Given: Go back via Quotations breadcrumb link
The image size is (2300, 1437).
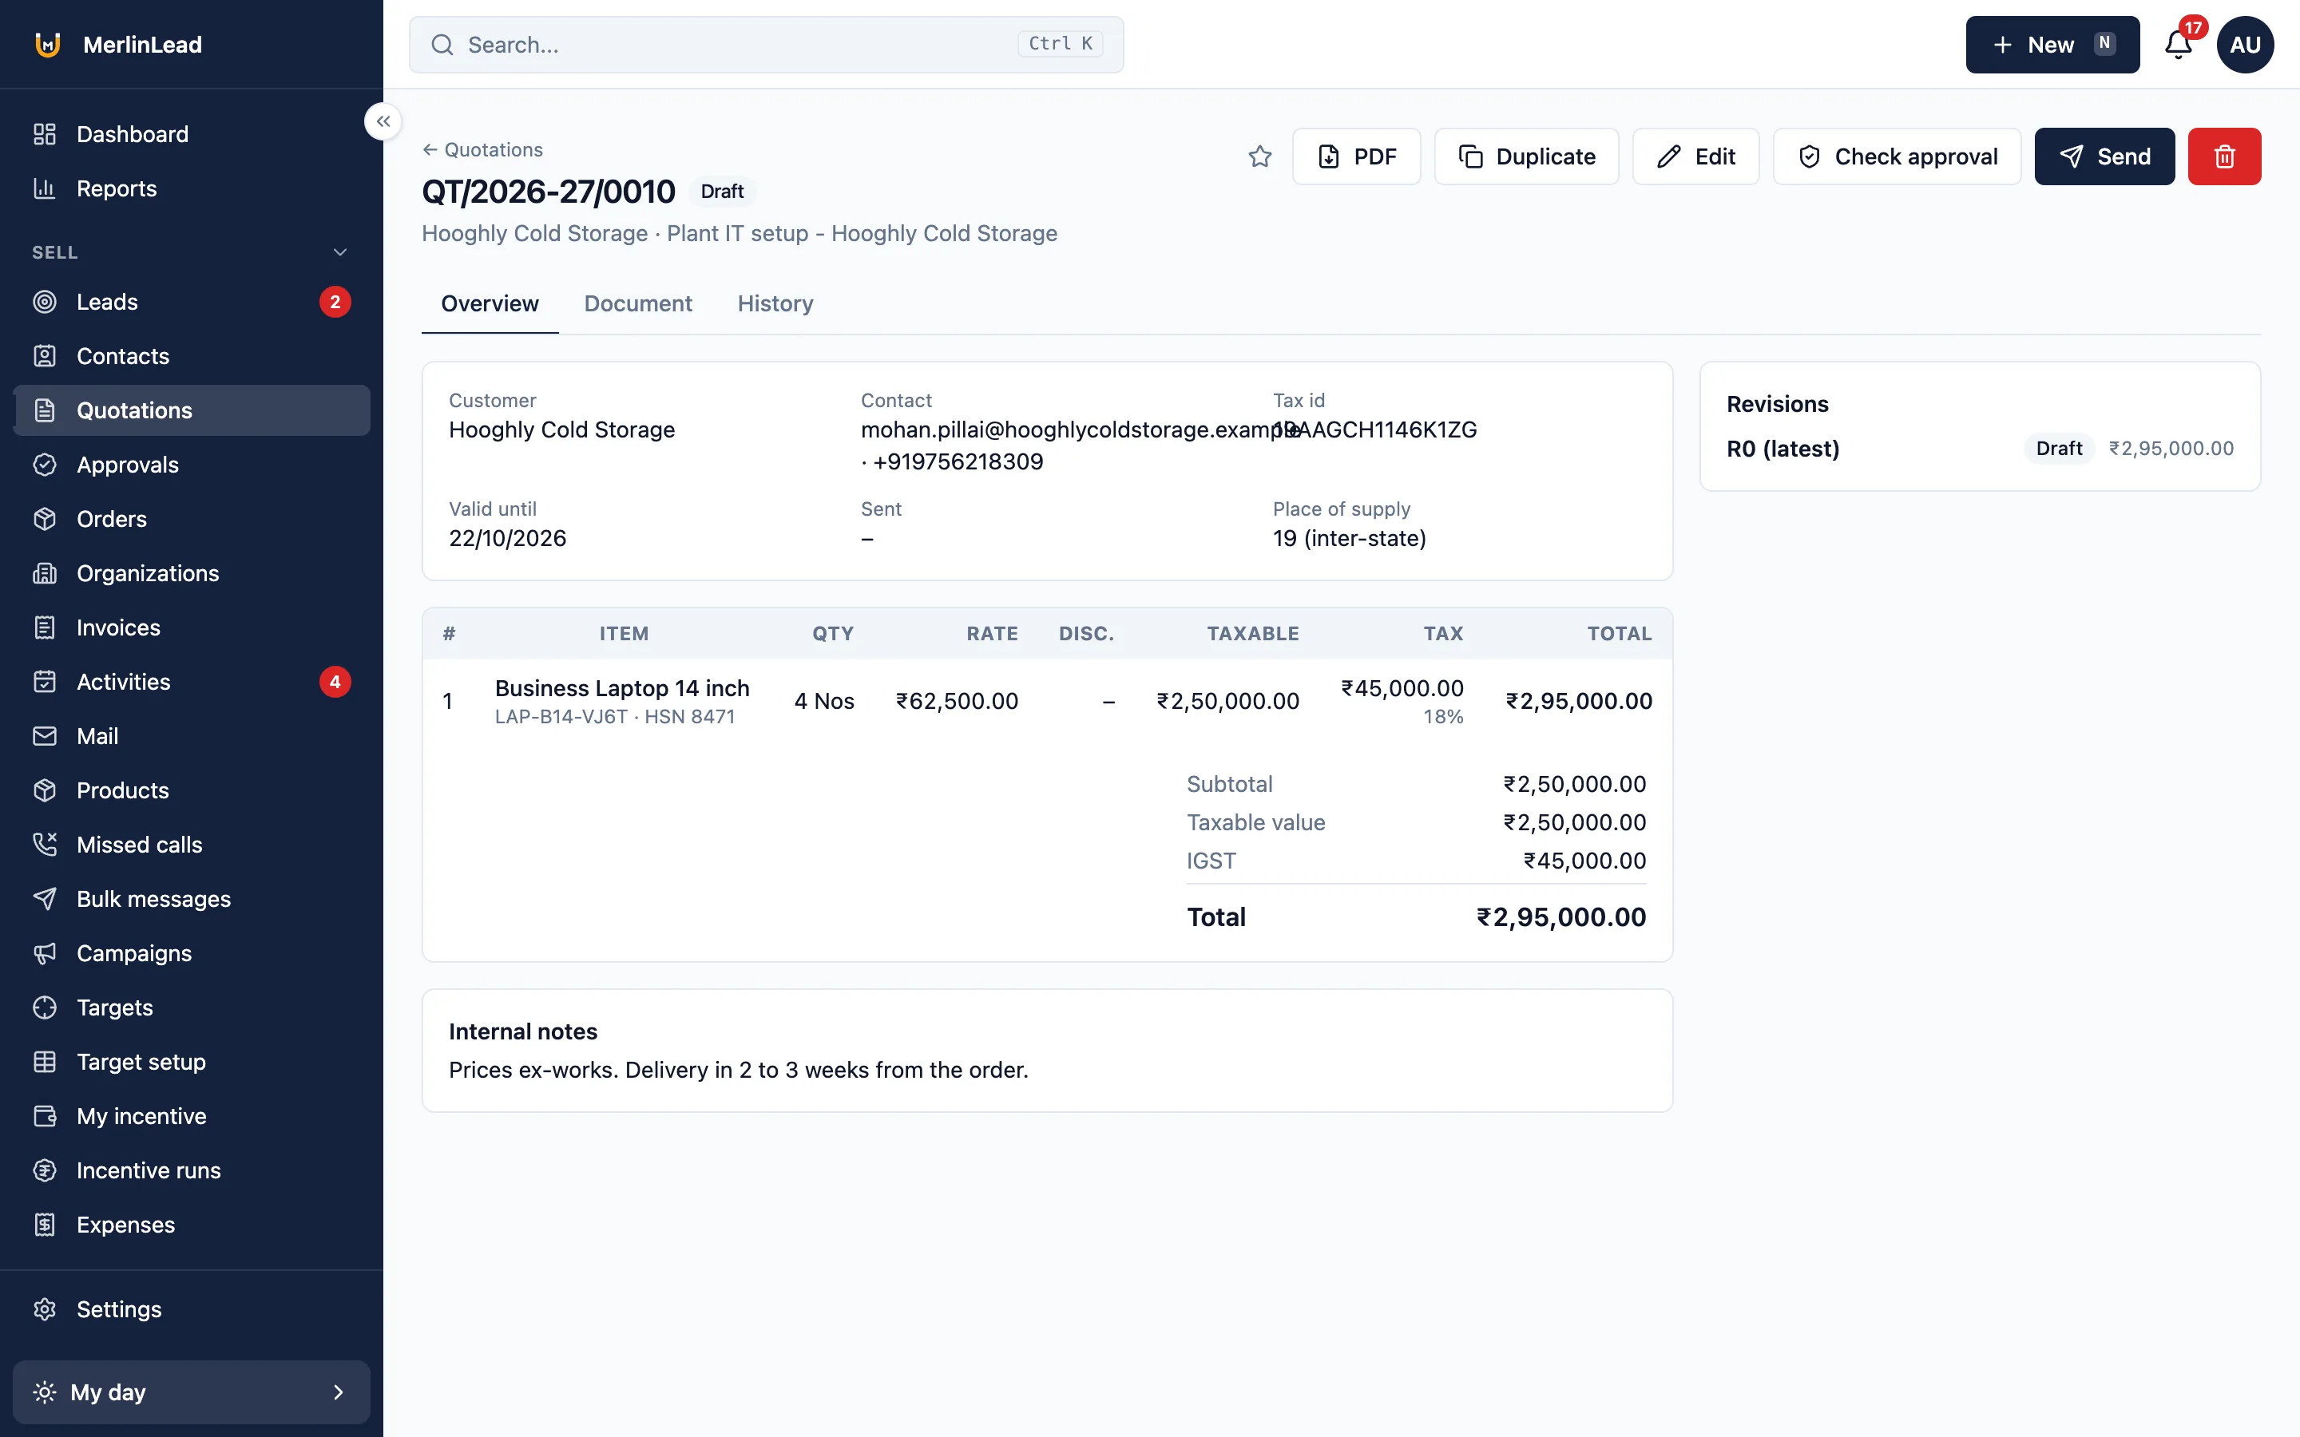Looking at the screenshot, I should tap(483, 149).
